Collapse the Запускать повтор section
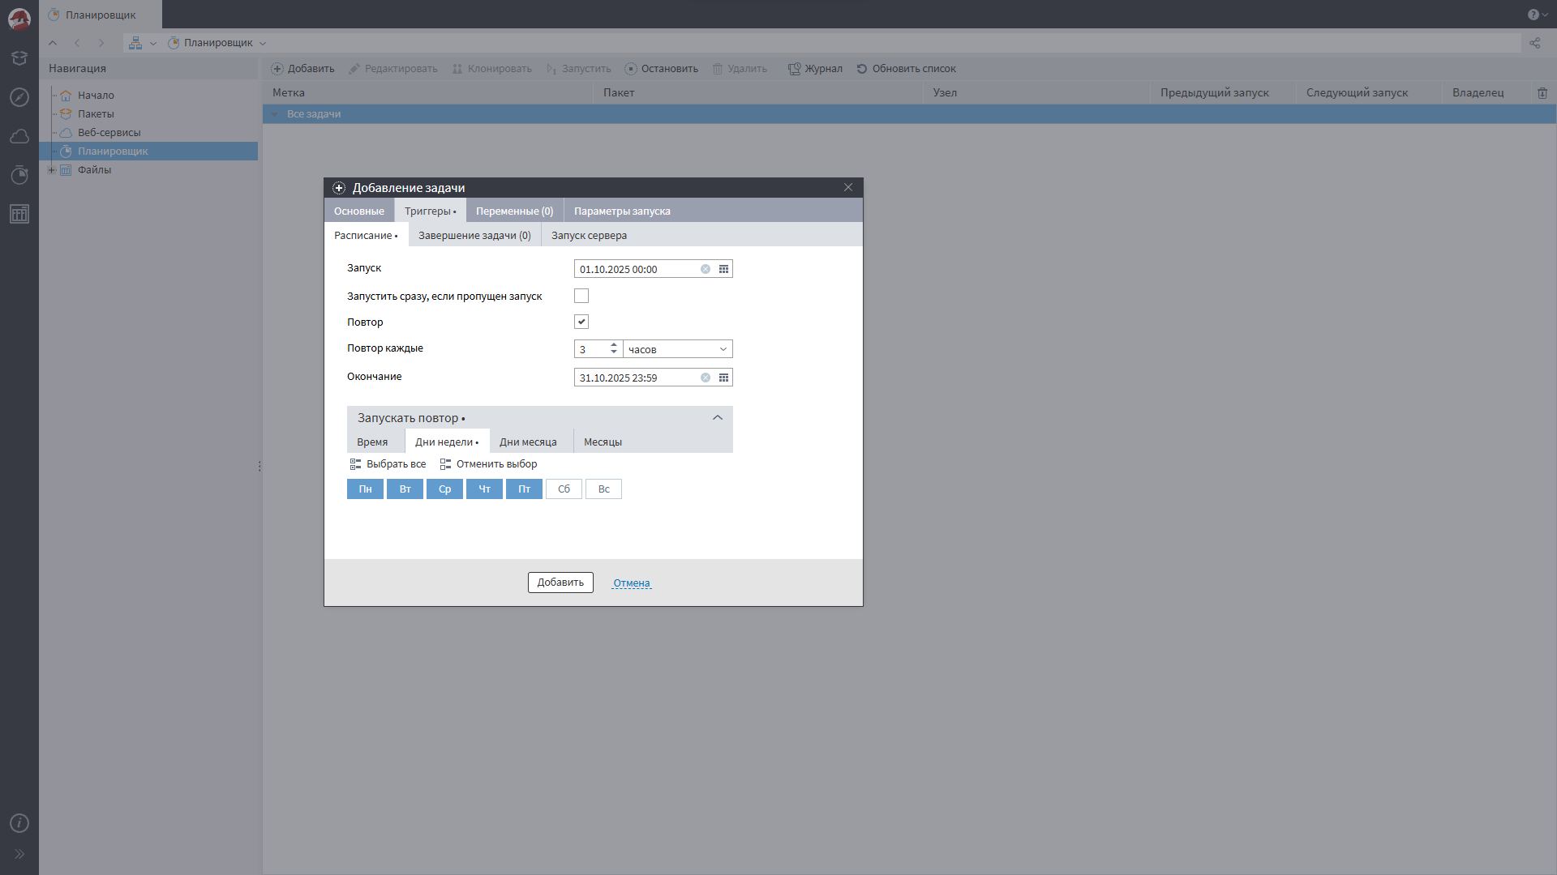Image resolution: width=1557 pixels, height=875 pixels. [x=717, y=418]
